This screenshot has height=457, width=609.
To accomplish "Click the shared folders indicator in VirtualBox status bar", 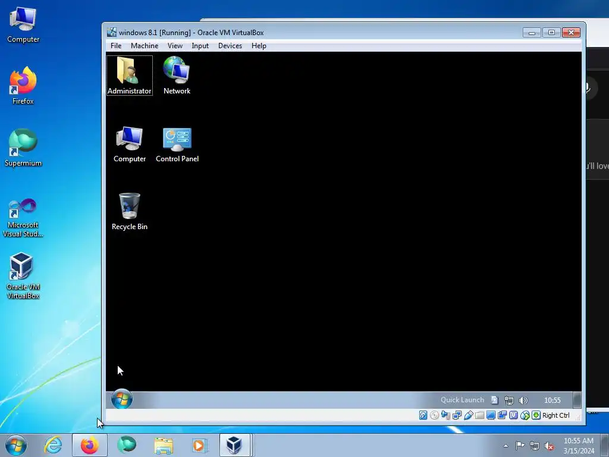I will (x=479, y=415).
